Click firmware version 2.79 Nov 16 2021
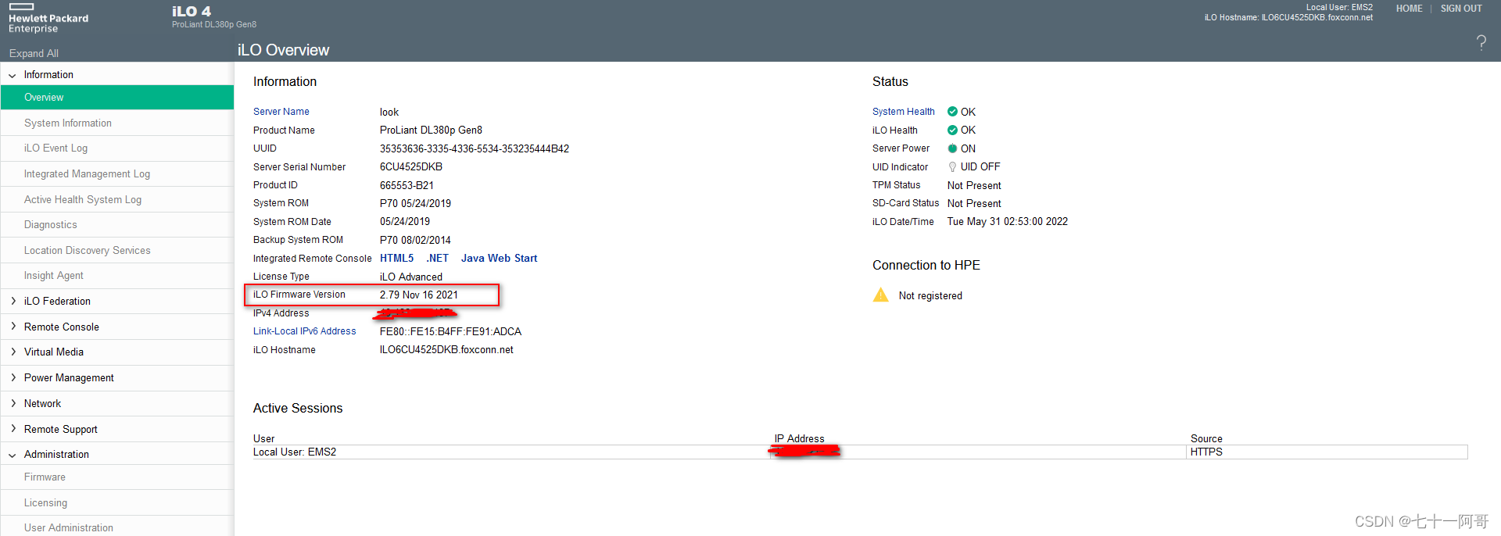 coord(419,295)
